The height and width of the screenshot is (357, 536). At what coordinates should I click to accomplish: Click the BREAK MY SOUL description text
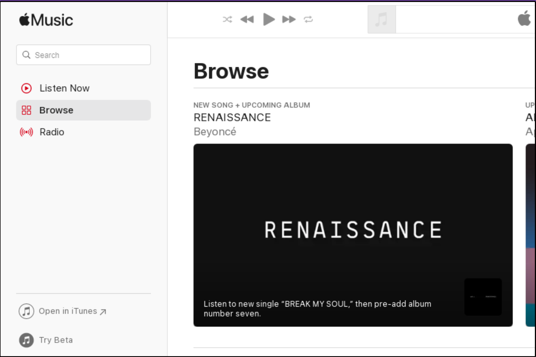coord(317,308)
